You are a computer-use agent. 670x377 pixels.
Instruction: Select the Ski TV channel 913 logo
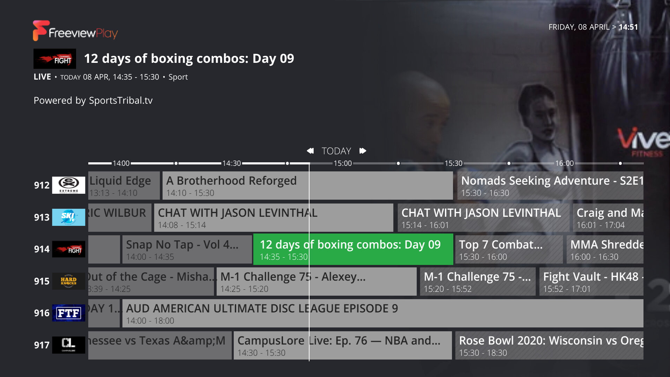click(68, 217)
